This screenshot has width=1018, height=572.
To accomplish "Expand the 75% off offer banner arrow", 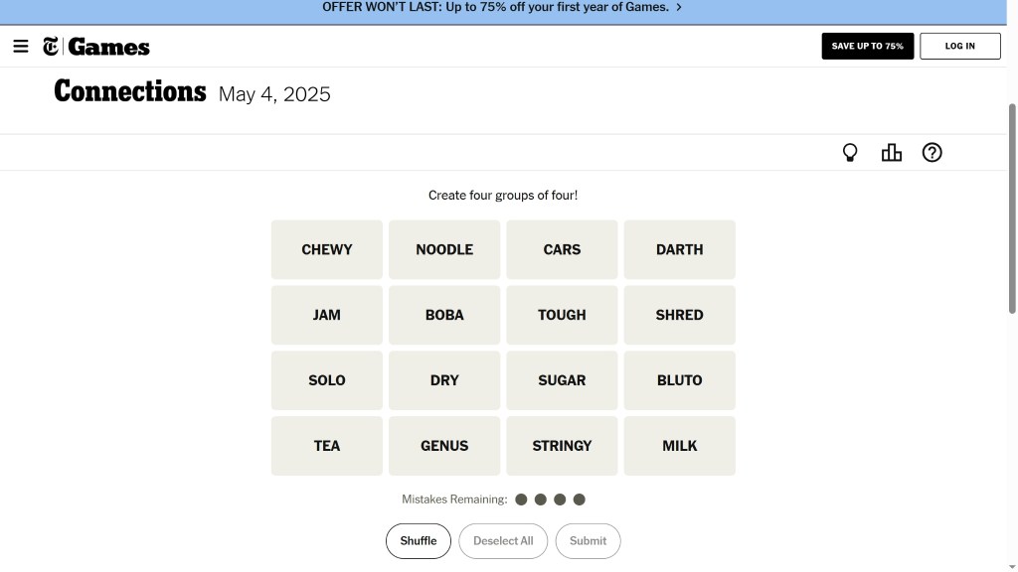I will (x=679, y=7).
